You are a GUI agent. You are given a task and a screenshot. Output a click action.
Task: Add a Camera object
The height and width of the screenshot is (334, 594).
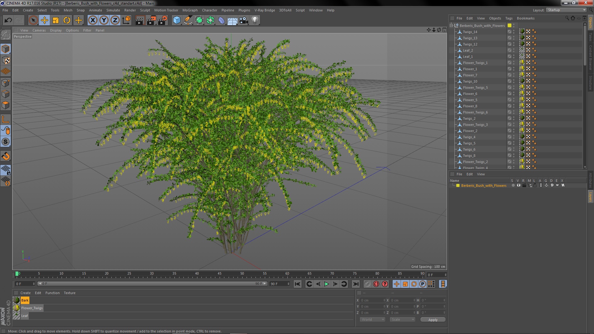click(x=244, y=20)
